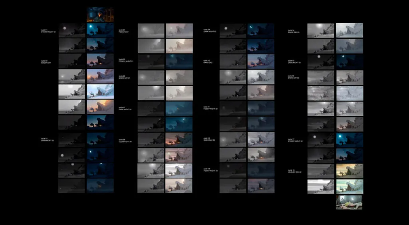Select grayscale thumbnail beside cycle 01 label

(72, 30)
